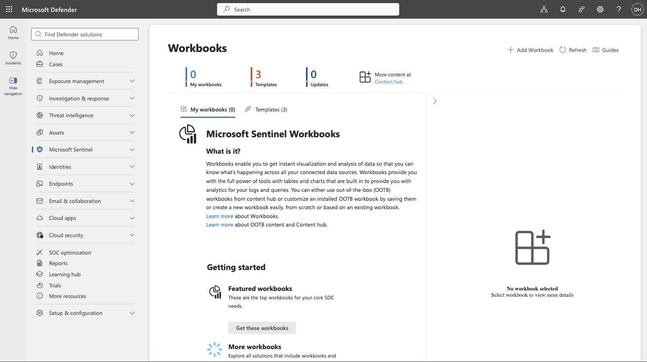Click the Email & collaboration envelope icon
647x362 pixels.
40,201
